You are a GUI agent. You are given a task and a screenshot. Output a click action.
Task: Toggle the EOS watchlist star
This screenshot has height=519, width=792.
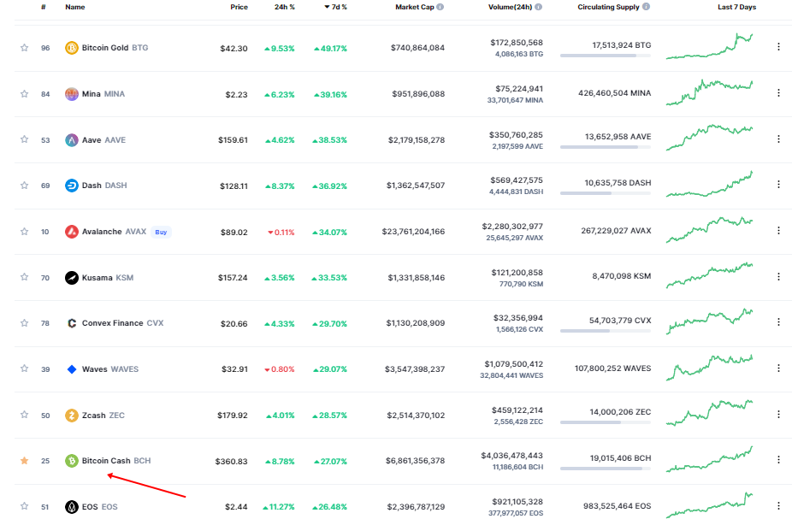(24, 506)
